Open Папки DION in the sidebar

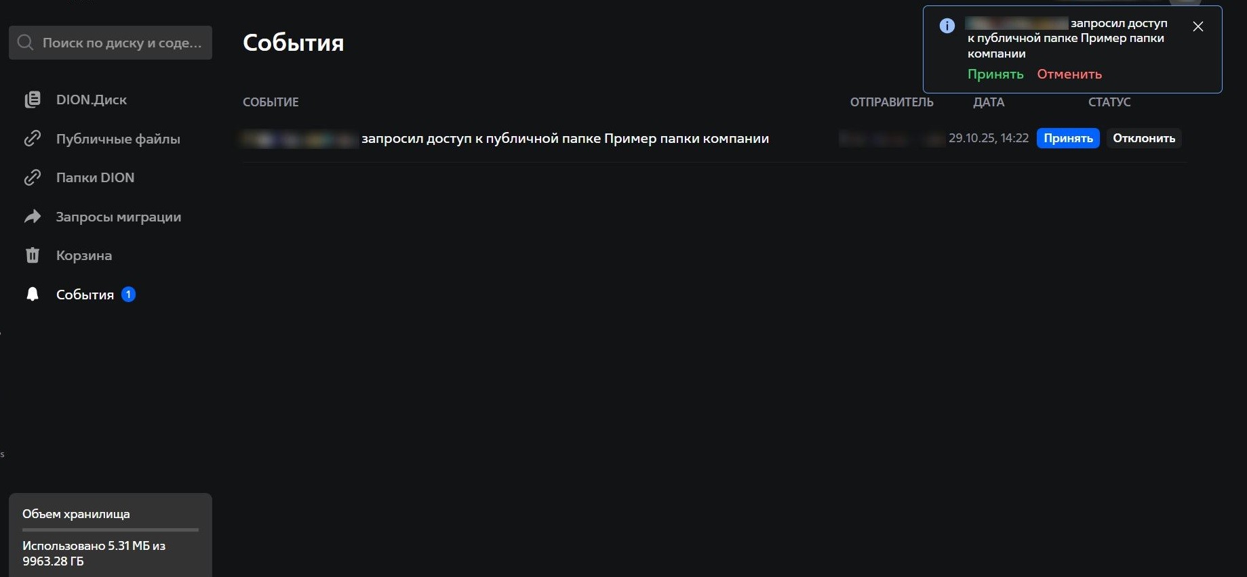(x=95, y=177)
